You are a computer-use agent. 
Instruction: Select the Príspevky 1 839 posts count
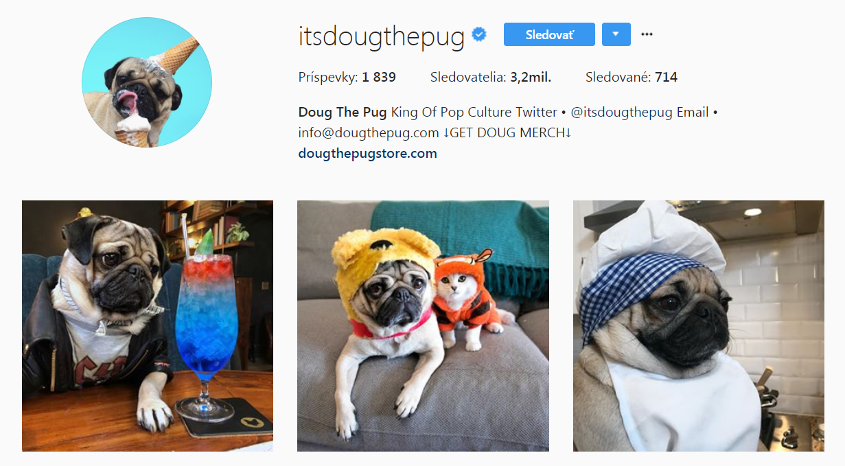347,78
